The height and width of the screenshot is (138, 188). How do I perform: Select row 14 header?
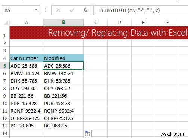click(5, 133)
